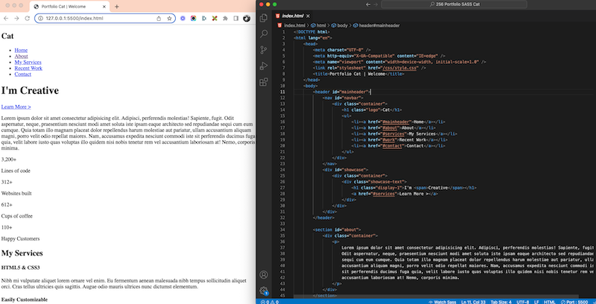
Task: Click the title tag on line 8
Action: [358, 74]
